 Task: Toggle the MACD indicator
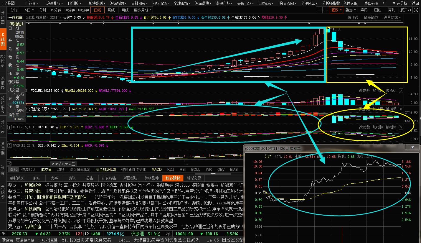click(x=157, y=170)
